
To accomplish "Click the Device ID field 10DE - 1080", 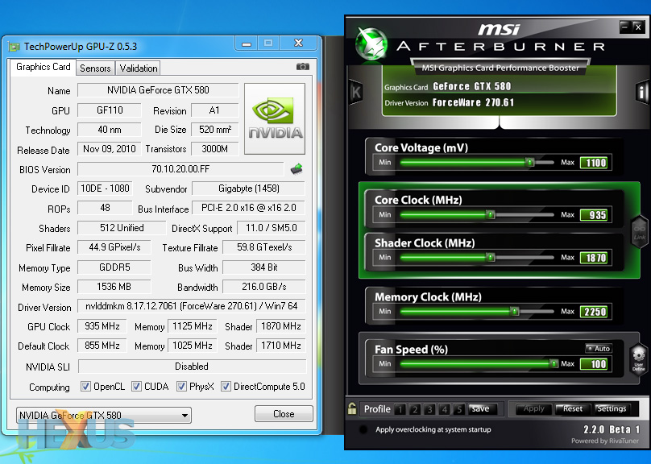I will click(105, 188).
